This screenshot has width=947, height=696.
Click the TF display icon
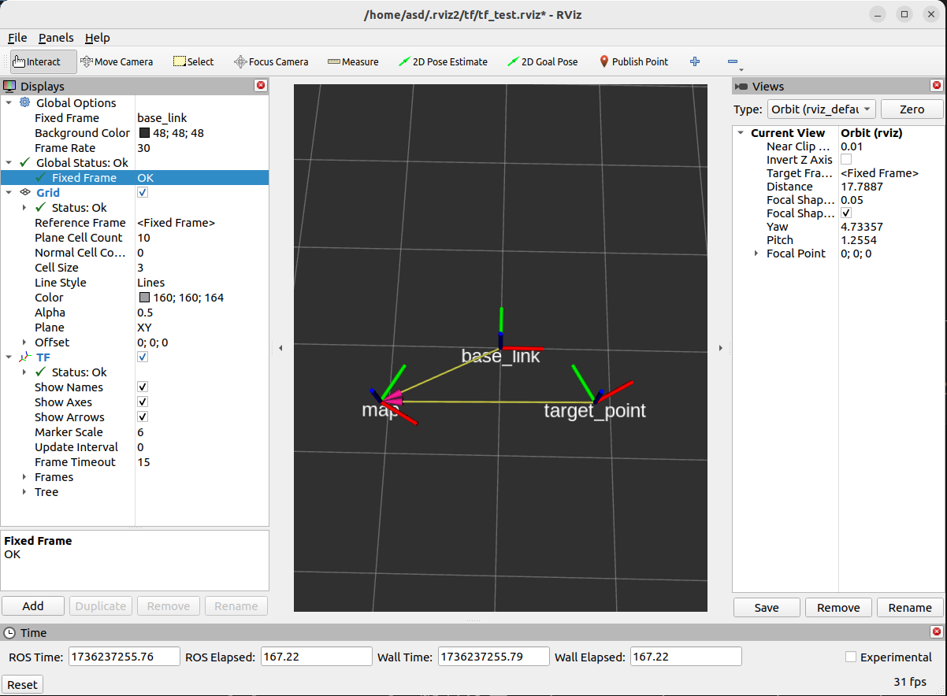(x=24, y=357)
